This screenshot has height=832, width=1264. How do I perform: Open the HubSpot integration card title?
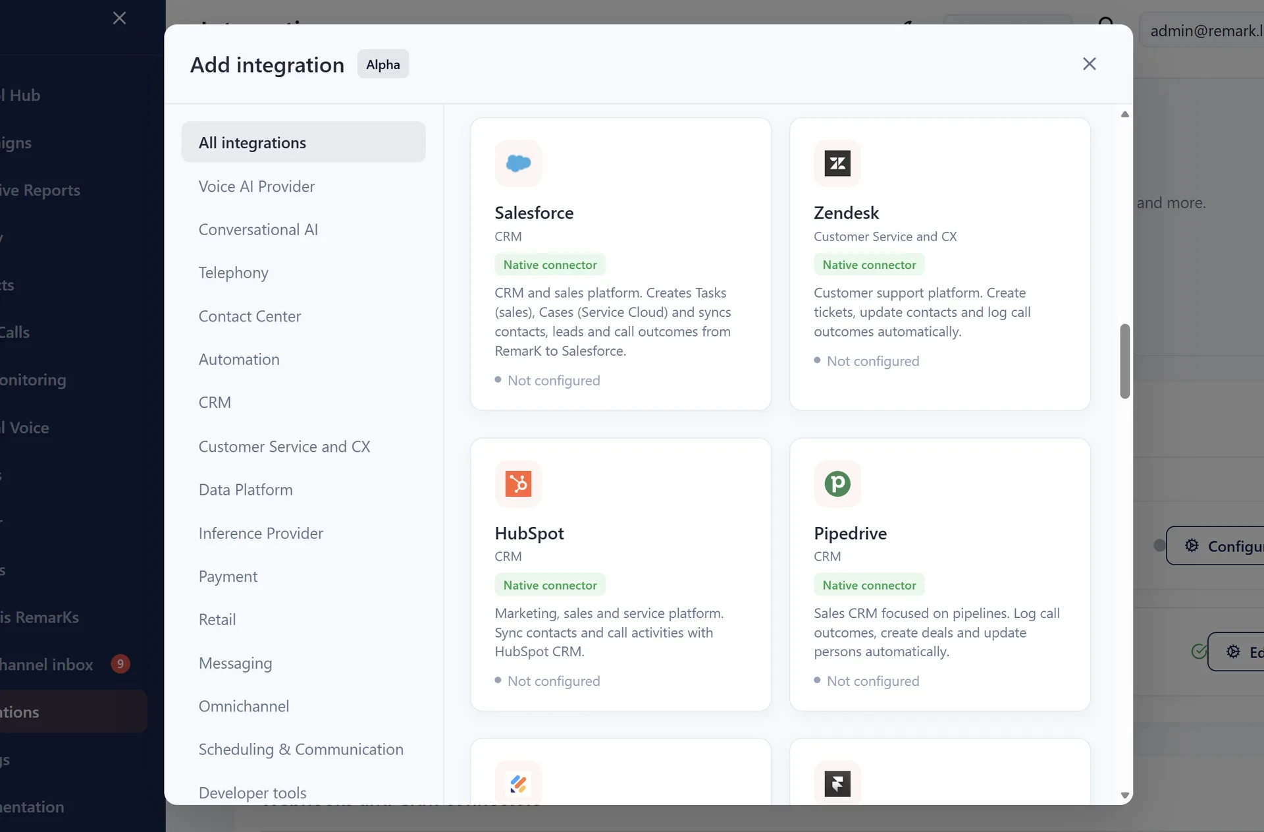(x=529, y=533)
